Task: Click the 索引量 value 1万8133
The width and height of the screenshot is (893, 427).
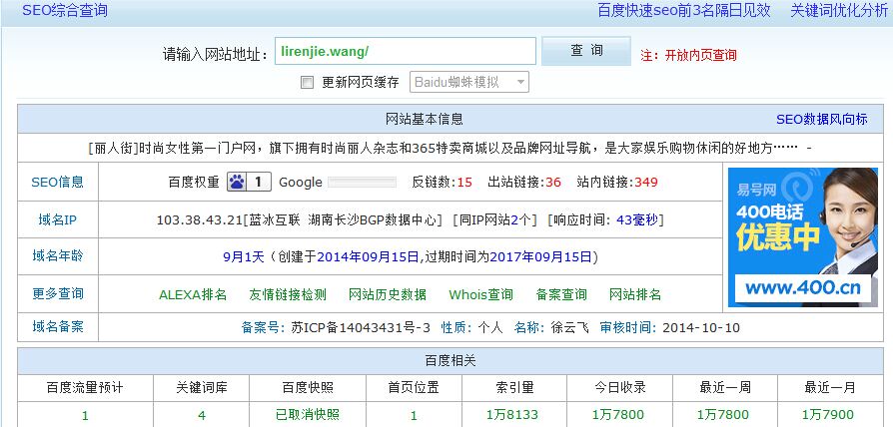Action: click(x=512, y=415)
